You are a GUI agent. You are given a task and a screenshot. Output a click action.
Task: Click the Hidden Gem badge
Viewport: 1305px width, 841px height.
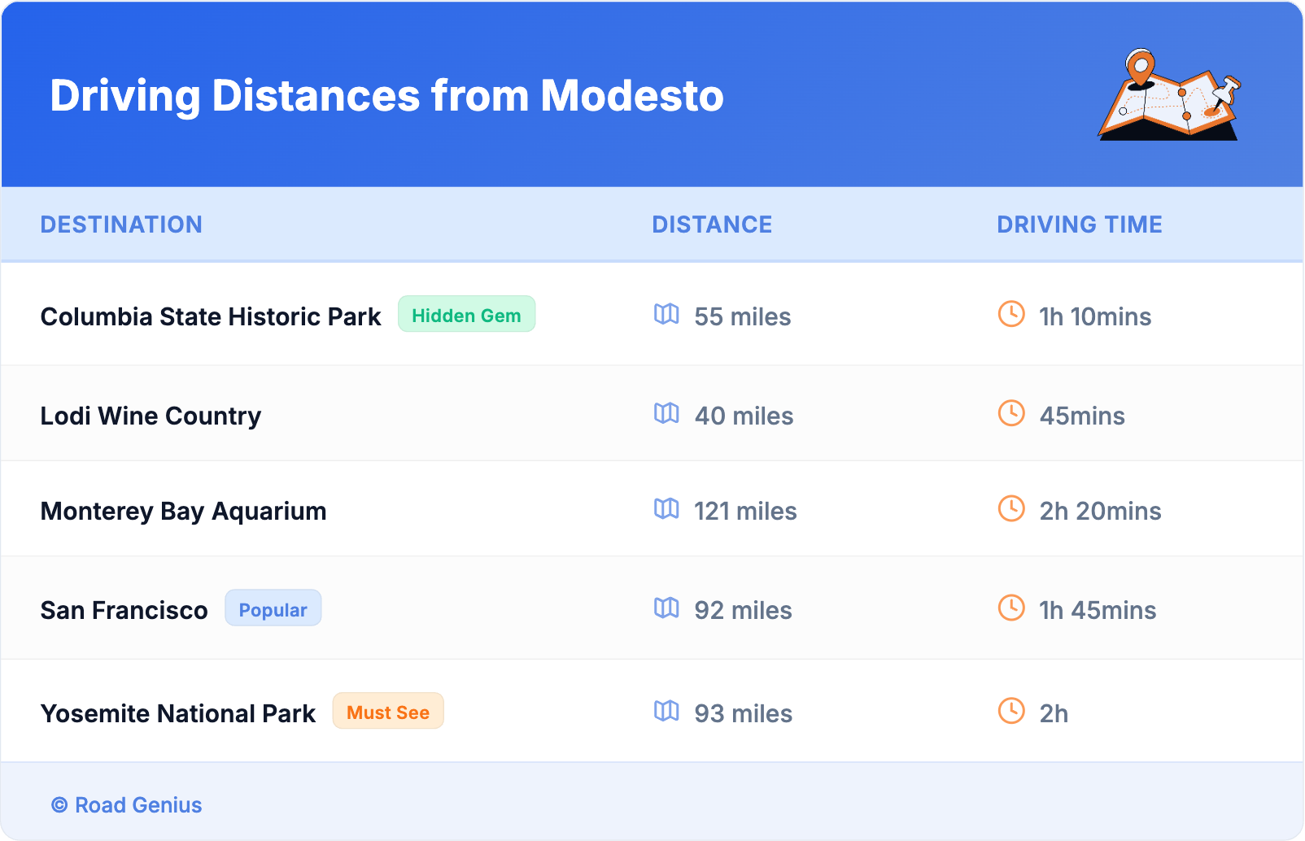pyautogui.click(x=466, y=315)
